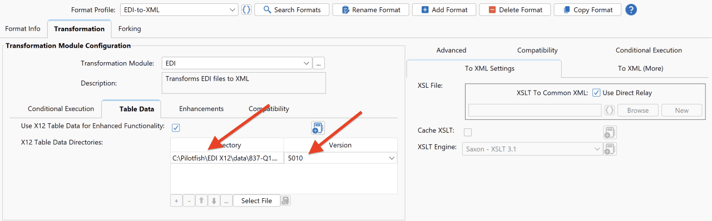
Task: Enable the Cache XSLT checkbox
Action: 468,132
